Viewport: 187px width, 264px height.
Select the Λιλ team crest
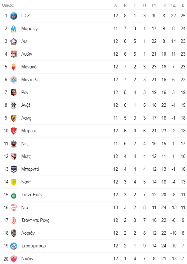[13, 41]
